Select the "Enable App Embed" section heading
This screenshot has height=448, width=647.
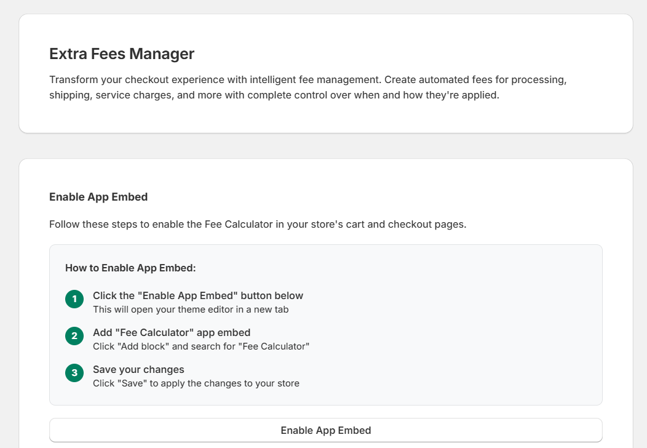pyautogui.click(x=98, y=197)
